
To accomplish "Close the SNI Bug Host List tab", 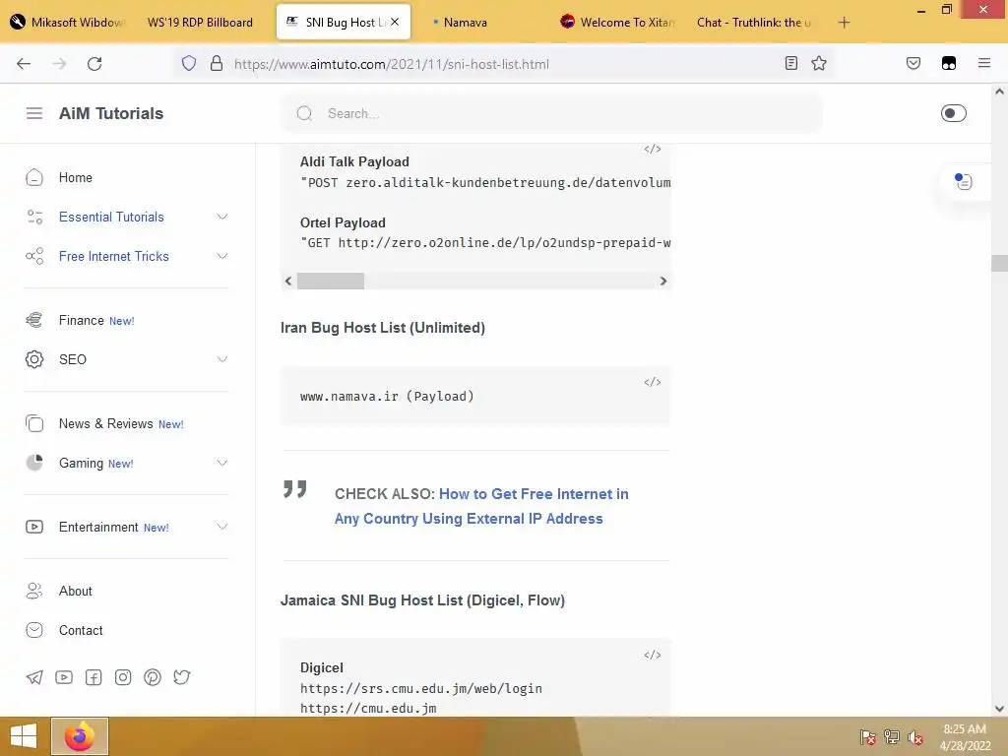I will click(x=395, y=22).
